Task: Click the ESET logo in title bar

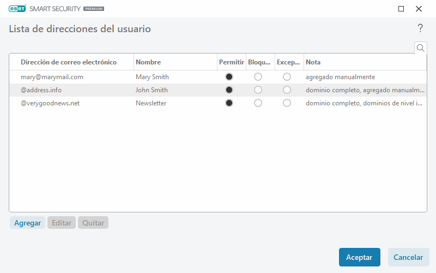Action: pyautogui.click(x=17, y=9)
